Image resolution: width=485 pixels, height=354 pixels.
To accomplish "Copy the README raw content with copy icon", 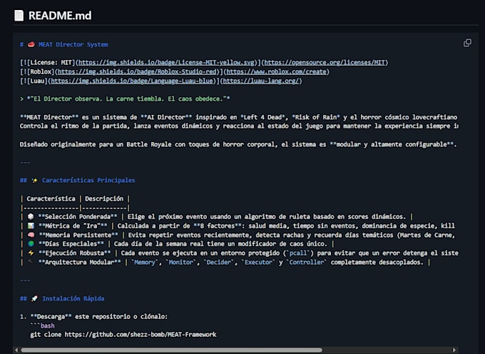I will point(467,43).
